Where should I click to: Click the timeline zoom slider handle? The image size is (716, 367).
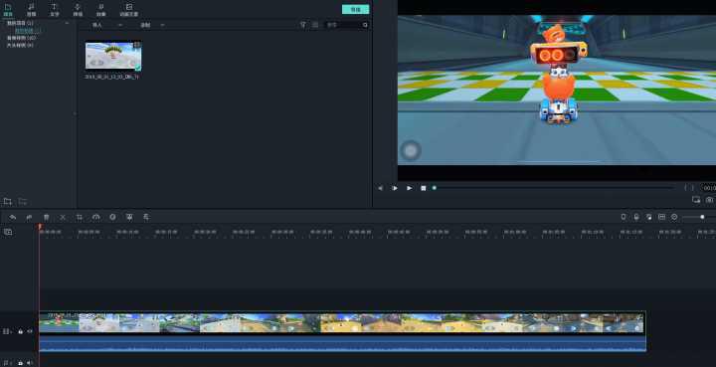[702, 217]
